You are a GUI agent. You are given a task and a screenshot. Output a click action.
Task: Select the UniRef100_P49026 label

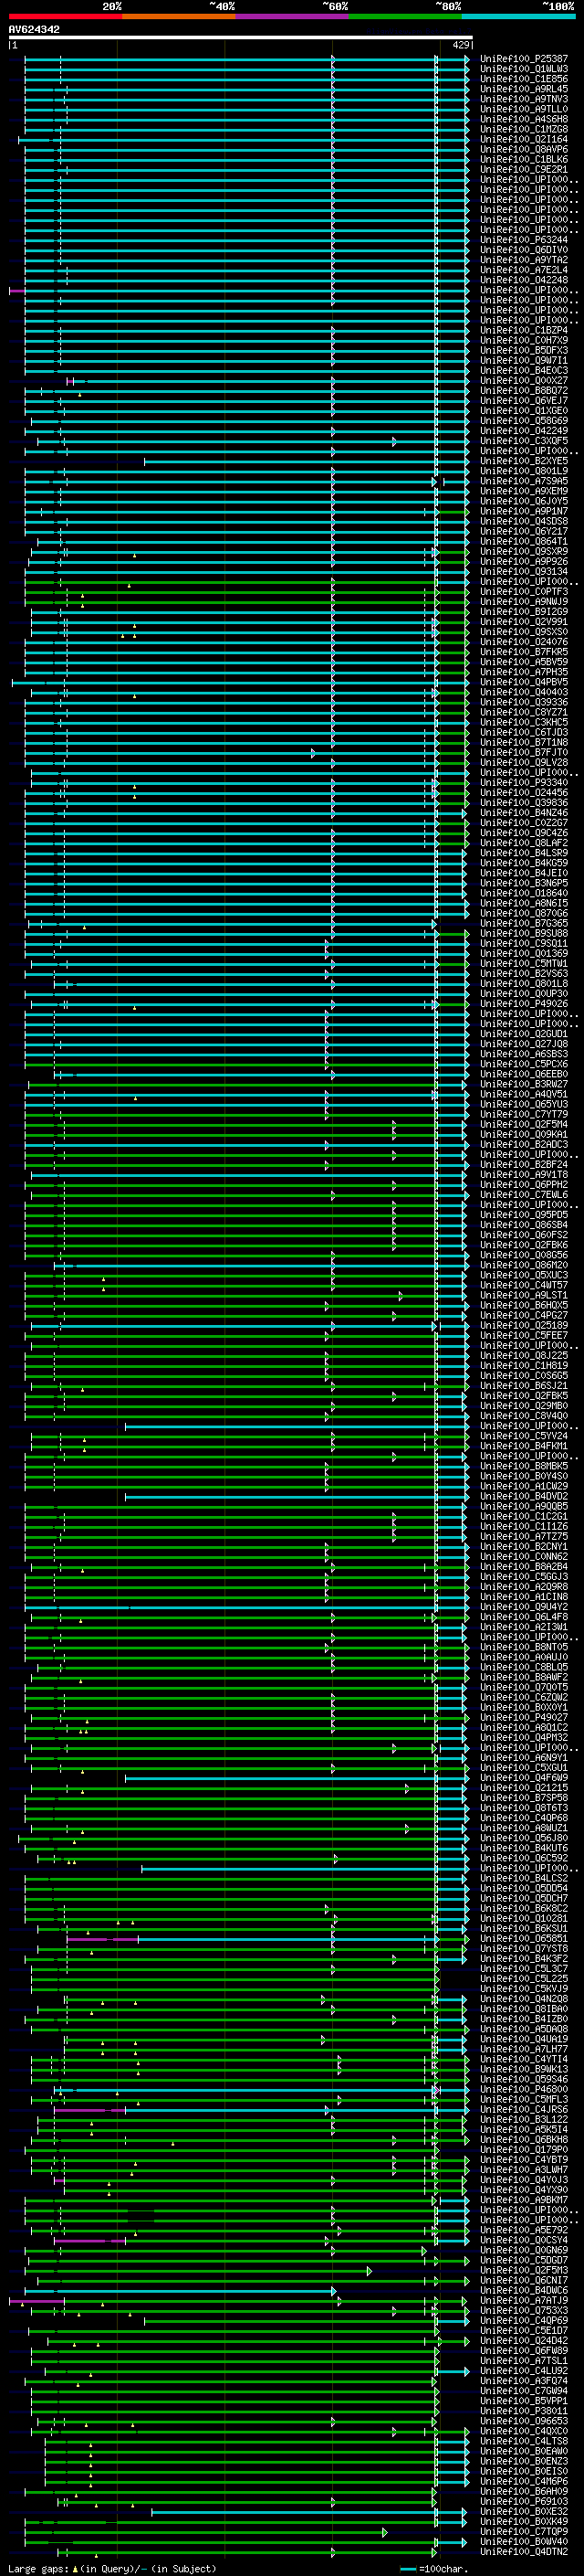(524, 1004)
